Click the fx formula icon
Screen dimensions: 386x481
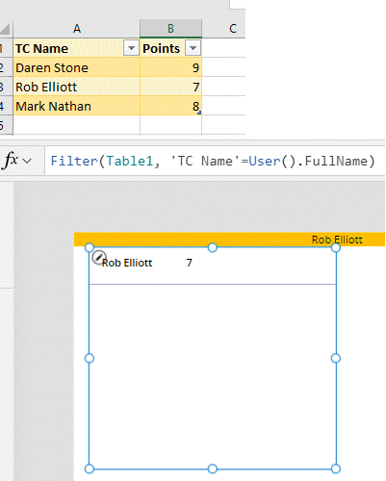(11, 160)
